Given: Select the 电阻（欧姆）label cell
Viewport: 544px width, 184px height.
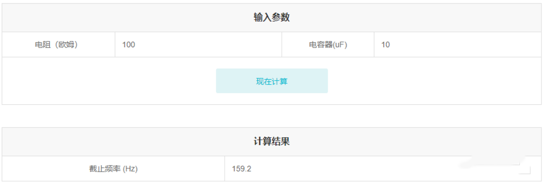Looking at the screenshot, I should pyautogui.click(x=59, y=44).
